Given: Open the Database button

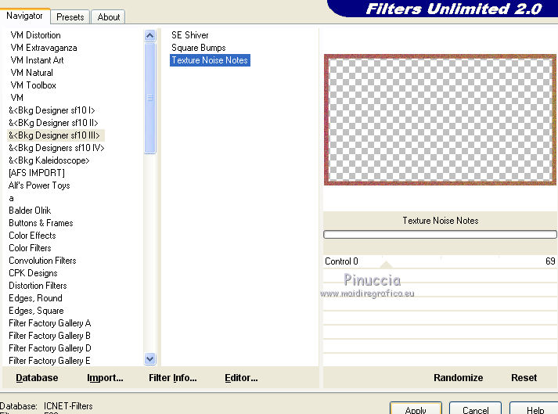Looking at the screenshot, I should click(37, 378).
